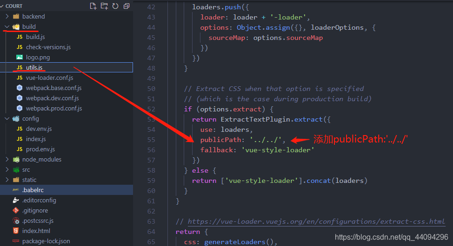453x246 pixels.
Task: Expand the static folder chevron
Action: (7, 180)
